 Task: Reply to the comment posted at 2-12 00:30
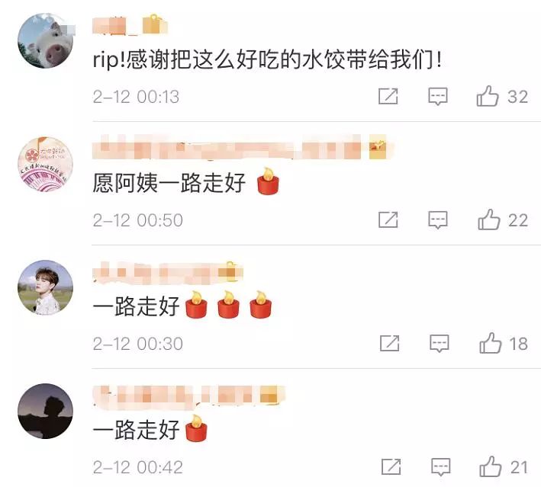pos(440,344)
